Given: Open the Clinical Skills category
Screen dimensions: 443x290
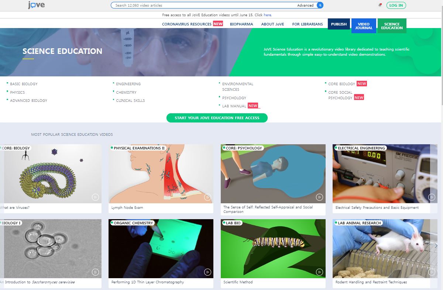Looking at the screenshot, I should 130,100.
